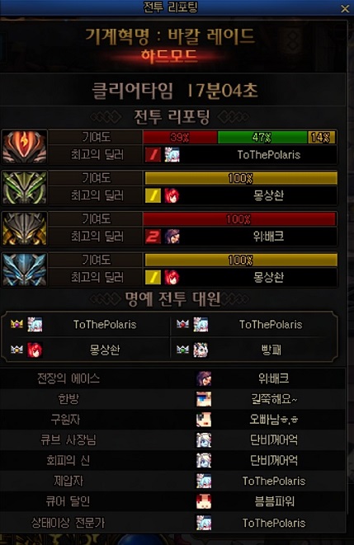The image size is (354, 545).
Task: Click 위배크 avatar in 전장의 에이스 row
Action: pos(204,378)
